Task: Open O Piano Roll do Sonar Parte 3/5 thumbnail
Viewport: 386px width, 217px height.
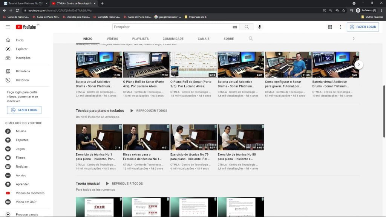Action: (x=193, y=65)
